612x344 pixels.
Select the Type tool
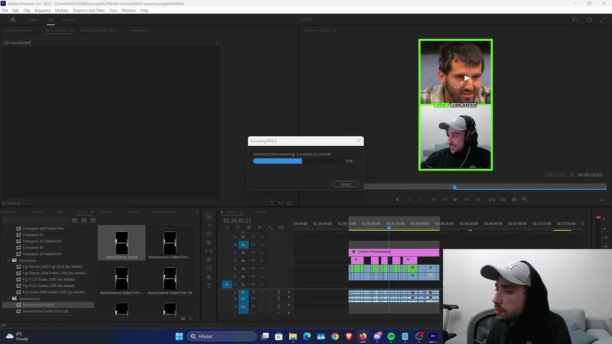coord(209,286)
